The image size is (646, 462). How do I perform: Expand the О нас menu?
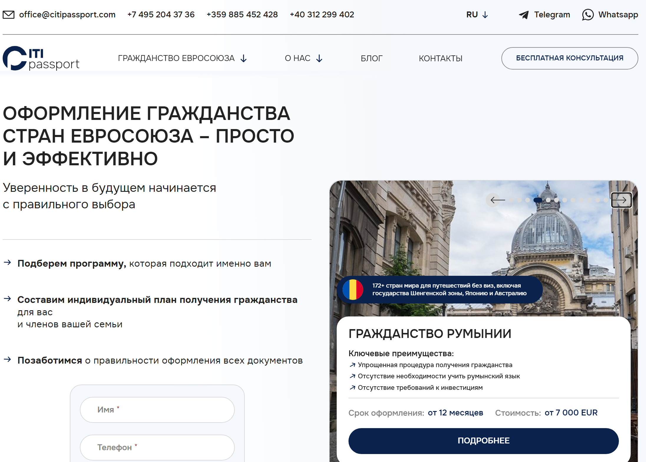point(304,58)
